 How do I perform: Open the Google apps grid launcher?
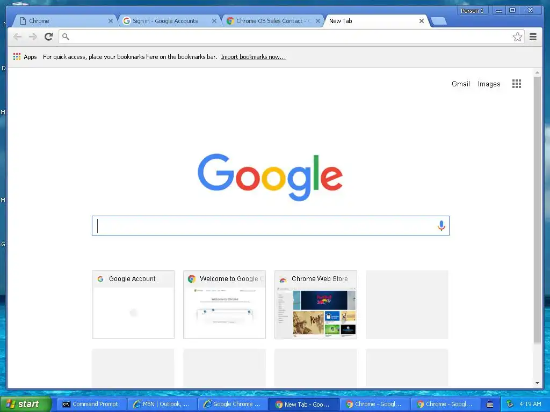[x=516, y=84]
